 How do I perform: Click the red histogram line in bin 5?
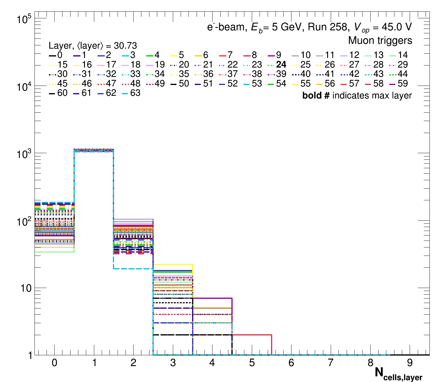click(x=252, y=335)
